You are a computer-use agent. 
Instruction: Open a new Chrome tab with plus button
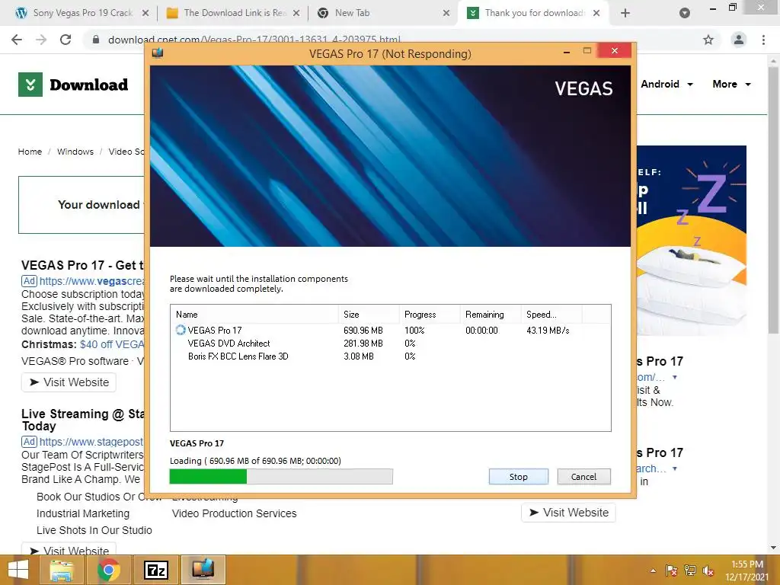click(625, 14)
